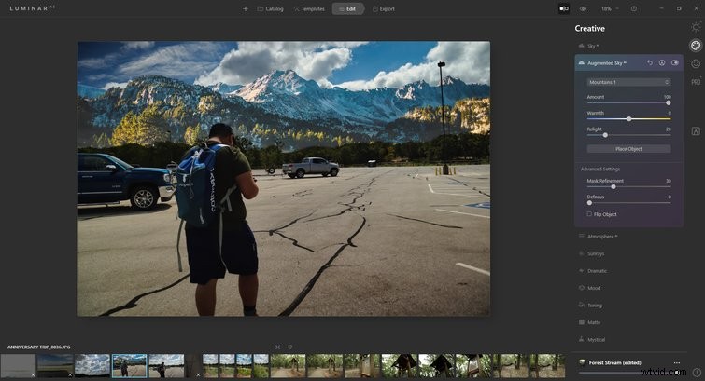Click the Dramatic tool icon
Screen dimensions: 705x381
[582, 271]
